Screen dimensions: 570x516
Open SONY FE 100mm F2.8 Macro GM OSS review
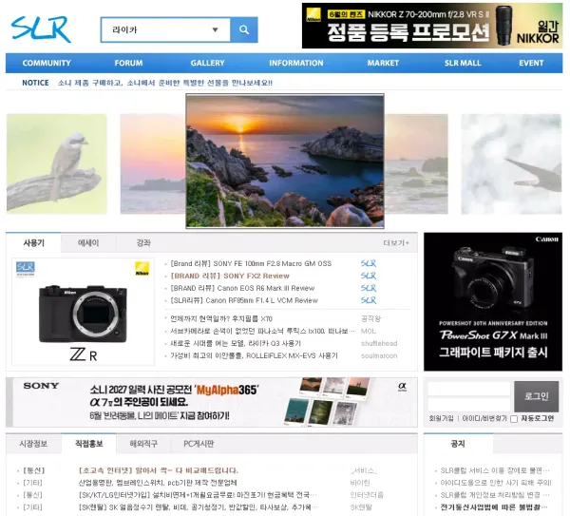tap(251, 263)
